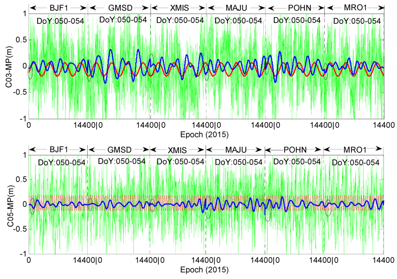Select the XMIS station label in the C05-MP plot
The height and width of the screenshot is (279, 397).
pos(177,150)
